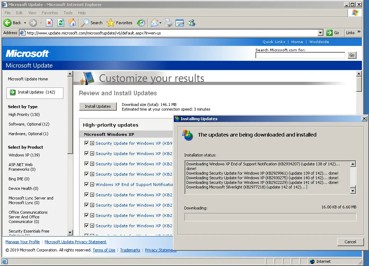The width and height of the screenshot is (369, 266).
Task: Open the Messenger people icon
Action: pyautogui.click(x=191, y=23)
